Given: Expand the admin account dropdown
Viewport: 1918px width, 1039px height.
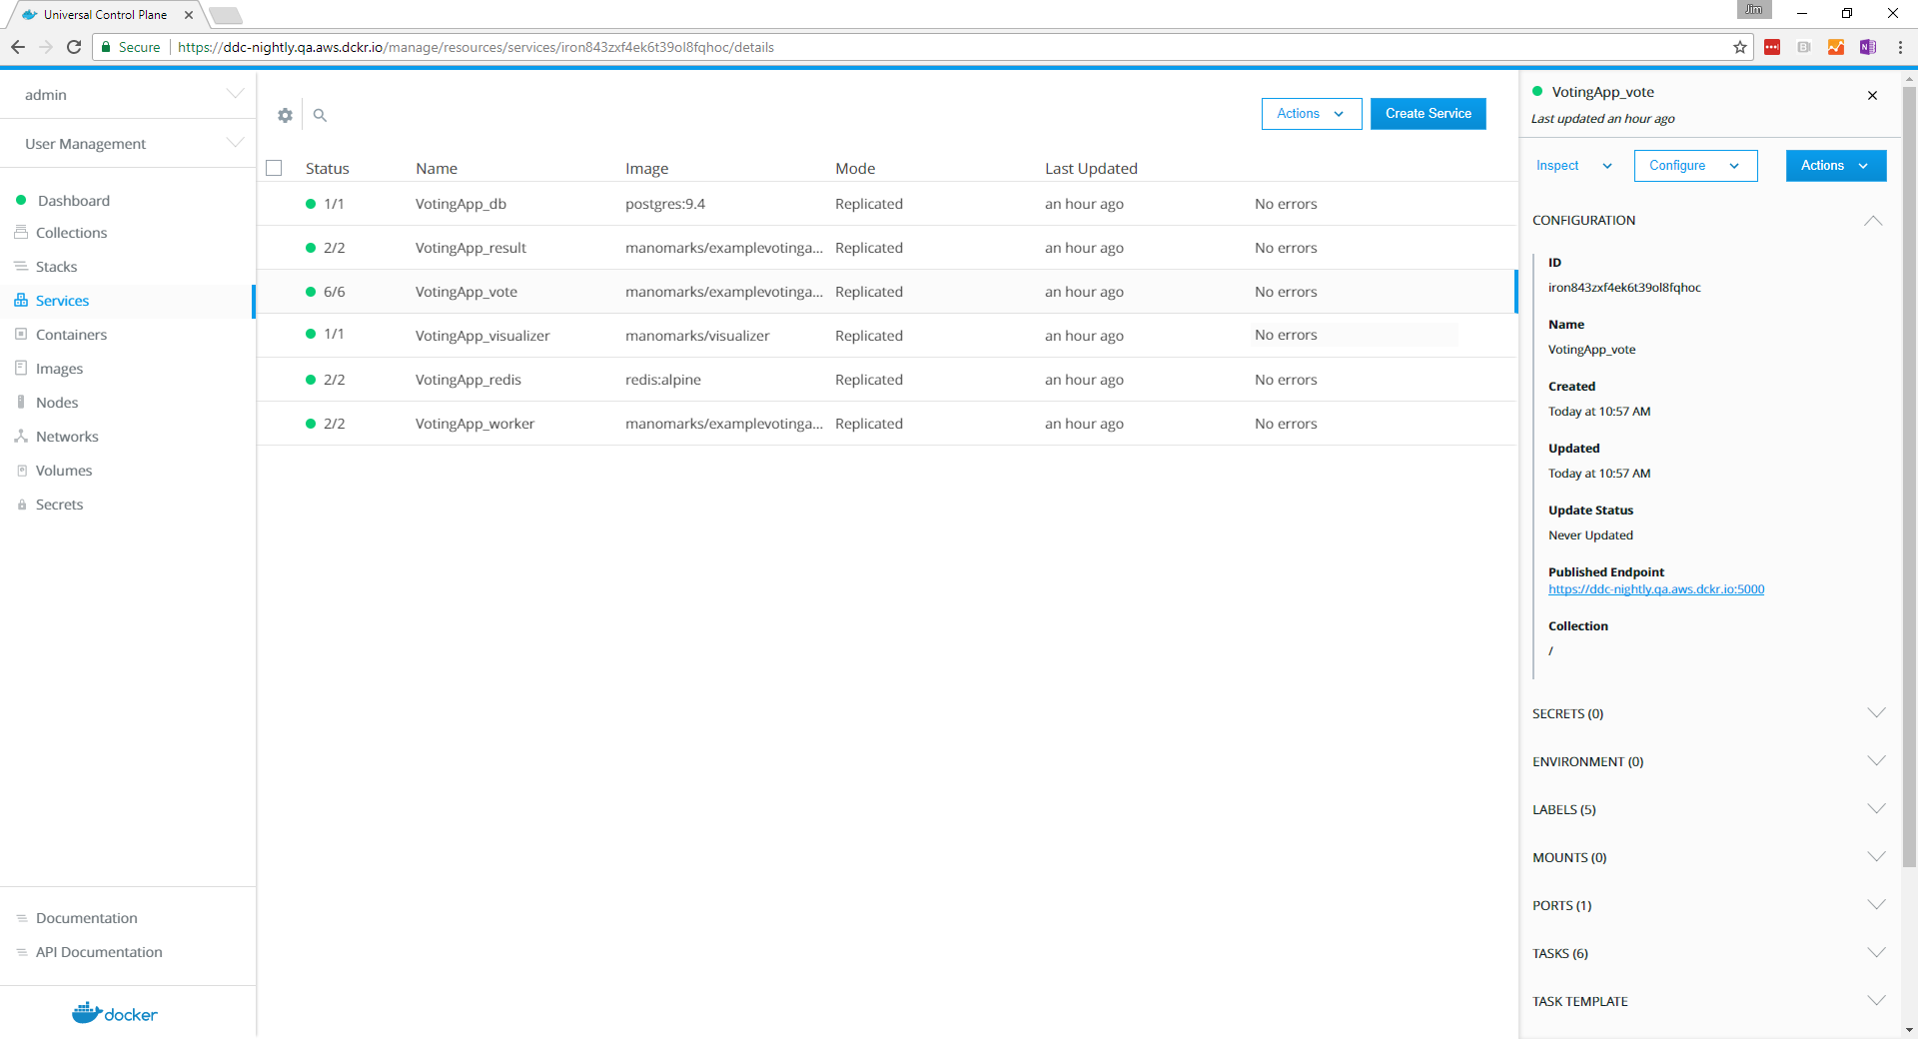Looking at the screenshot, I should (x=235, y=94).
